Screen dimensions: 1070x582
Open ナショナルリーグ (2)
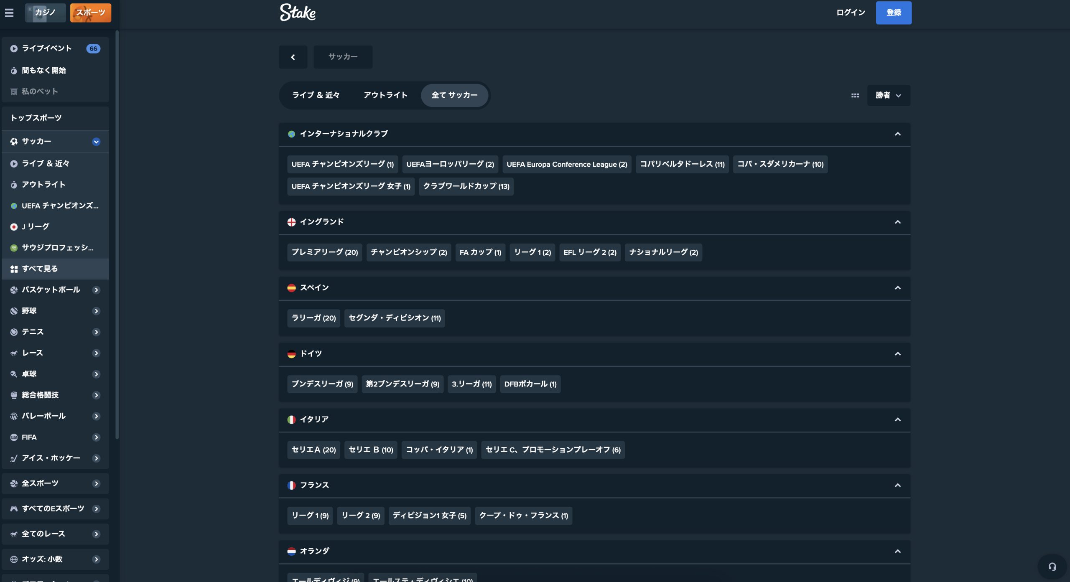pos(663,252)
